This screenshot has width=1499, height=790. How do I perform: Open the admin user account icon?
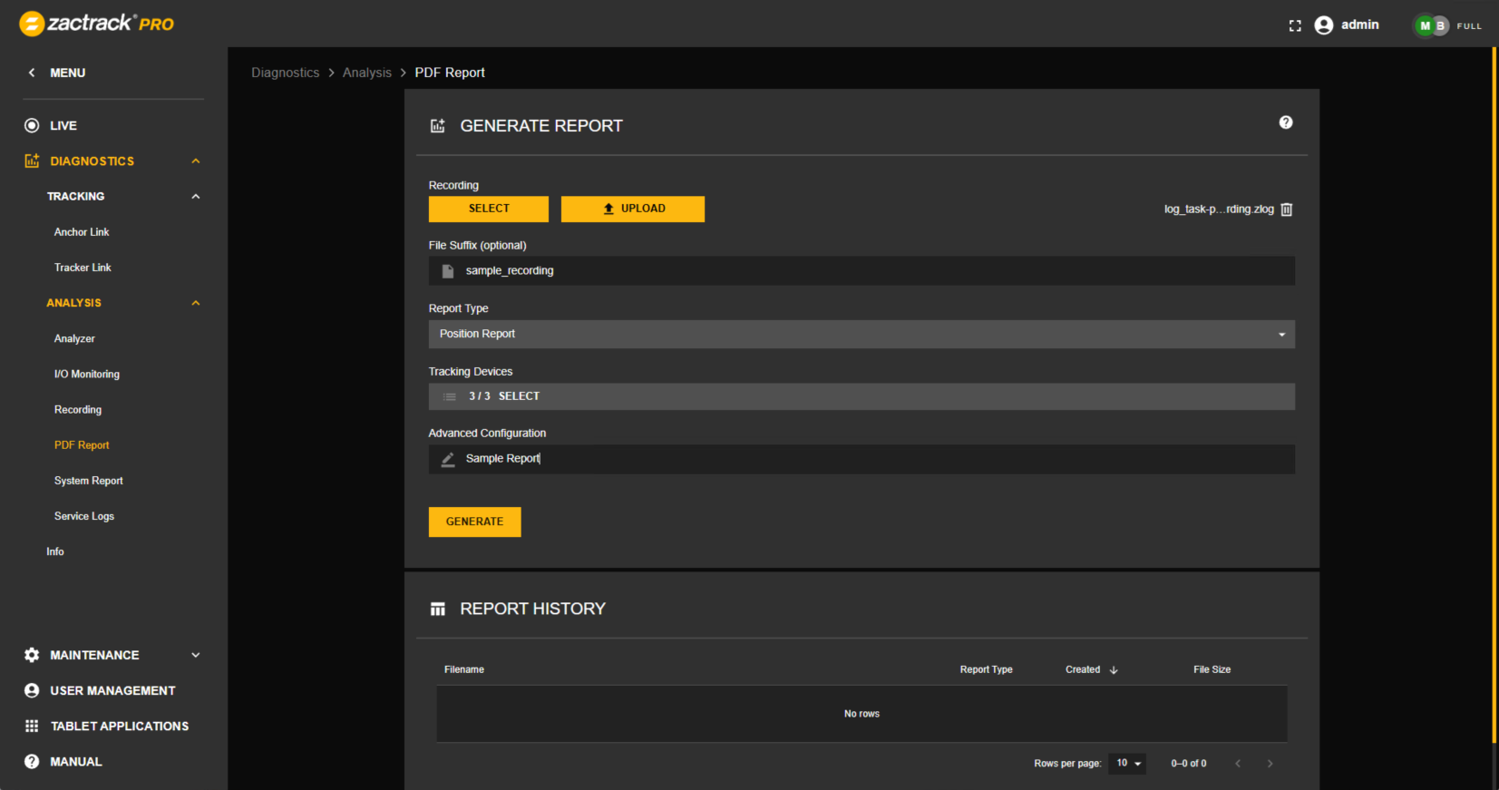(x=1324, y=25)
